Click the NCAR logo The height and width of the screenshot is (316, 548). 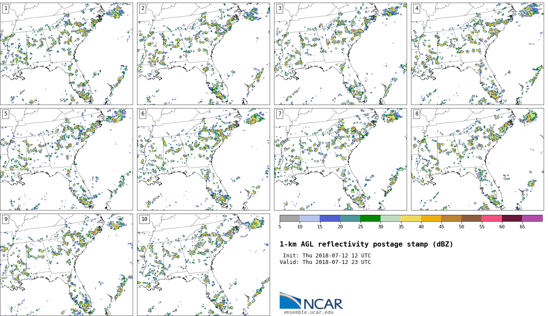point(311,301)
